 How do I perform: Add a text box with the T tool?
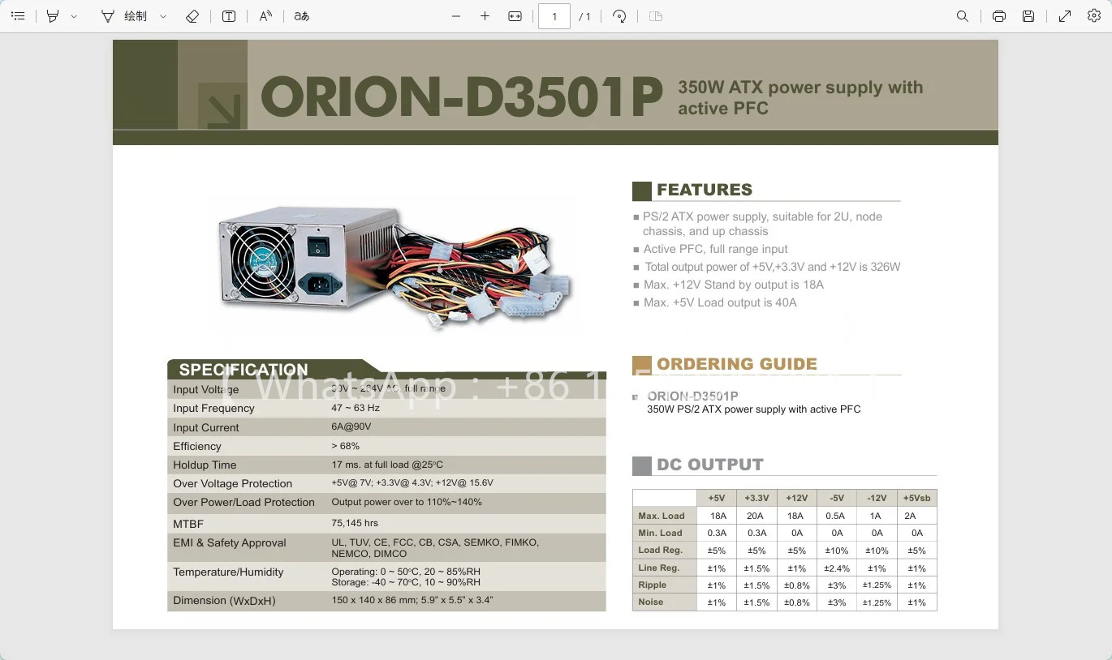coord(229,16)
